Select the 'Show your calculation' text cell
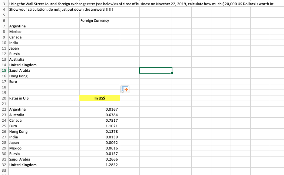This screenshot has width=284, height=175. (61, 9)
